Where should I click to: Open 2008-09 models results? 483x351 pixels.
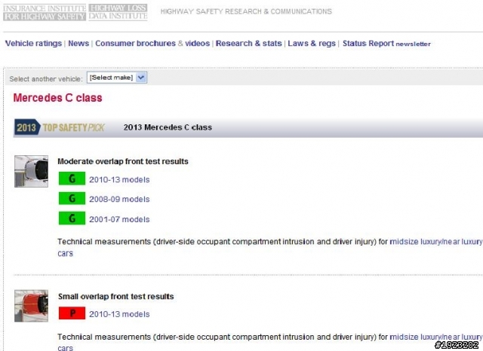click(x=119, y=199)
